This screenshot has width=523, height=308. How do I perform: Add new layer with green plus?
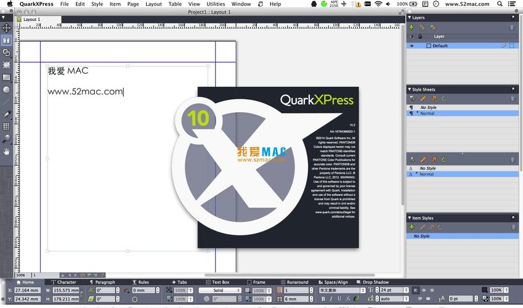pos(412,27)
